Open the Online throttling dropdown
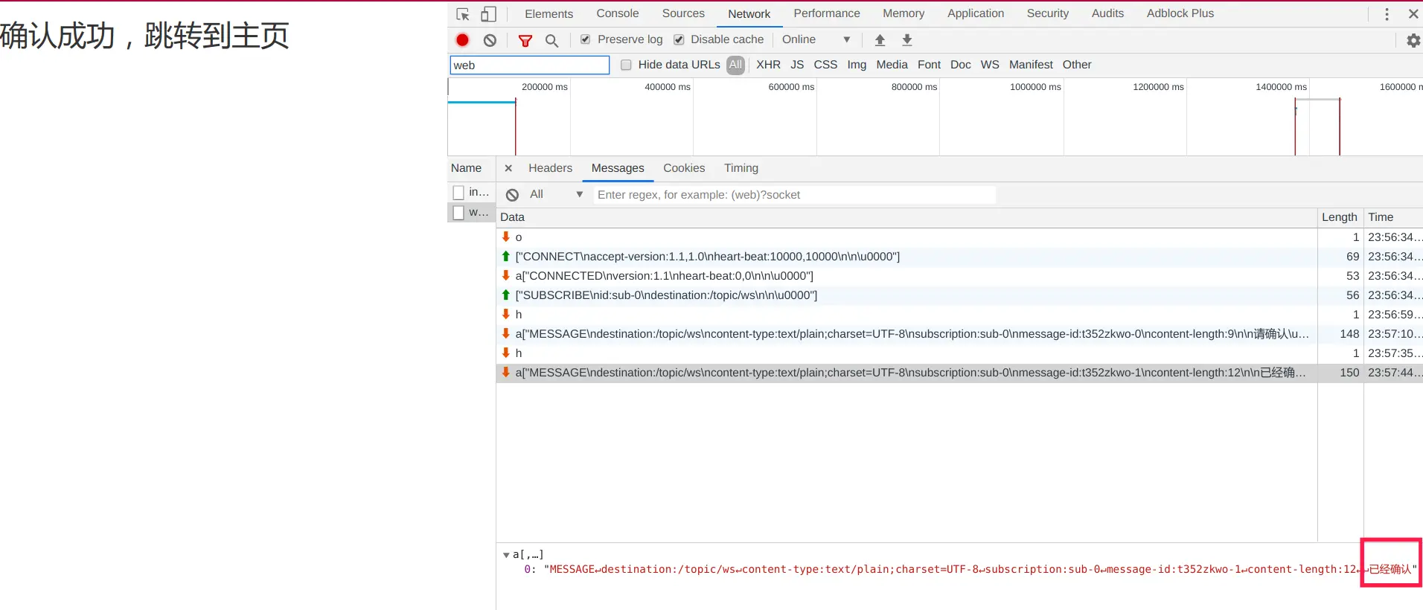This screenshot has height=610, width=1423. [816, 39]
